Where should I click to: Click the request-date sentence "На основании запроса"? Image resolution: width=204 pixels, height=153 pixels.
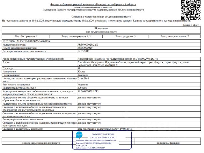tap(96, 21)
